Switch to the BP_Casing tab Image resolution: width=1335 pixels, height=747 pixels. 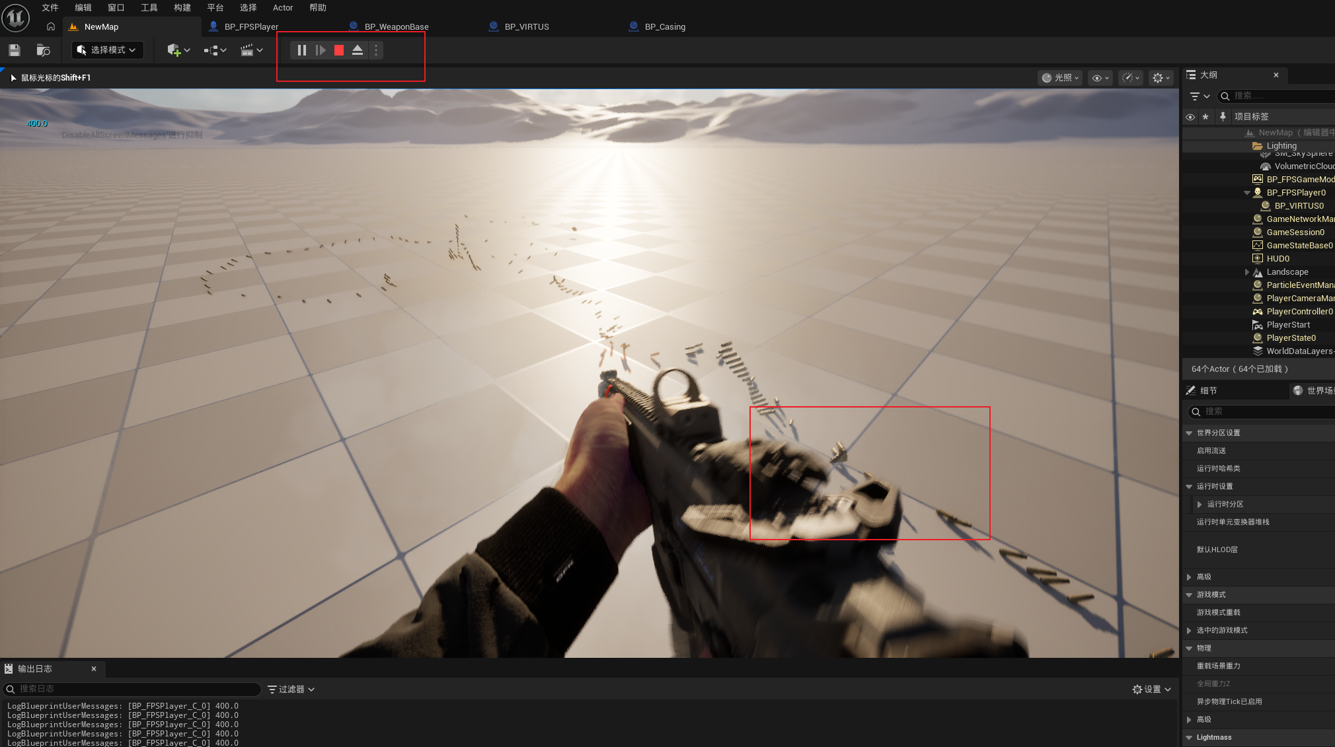coord(665,27)
